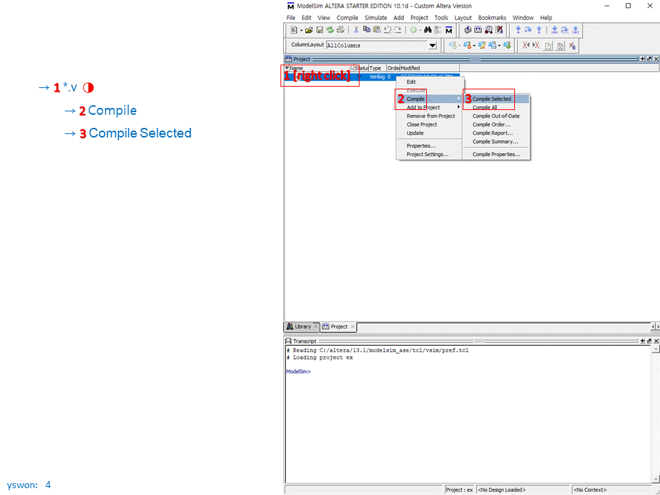Click the Break toolbar icon with red X
The height and width of the screenshot is (495, 660).
pos(499,30)
